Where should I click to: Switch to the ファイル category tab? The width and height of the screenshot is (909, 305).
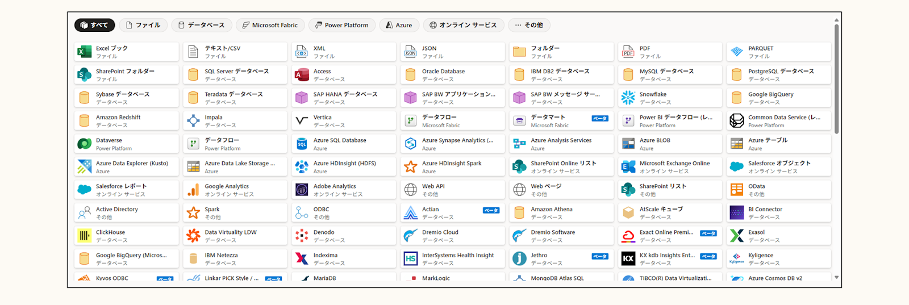coord(143,25)
